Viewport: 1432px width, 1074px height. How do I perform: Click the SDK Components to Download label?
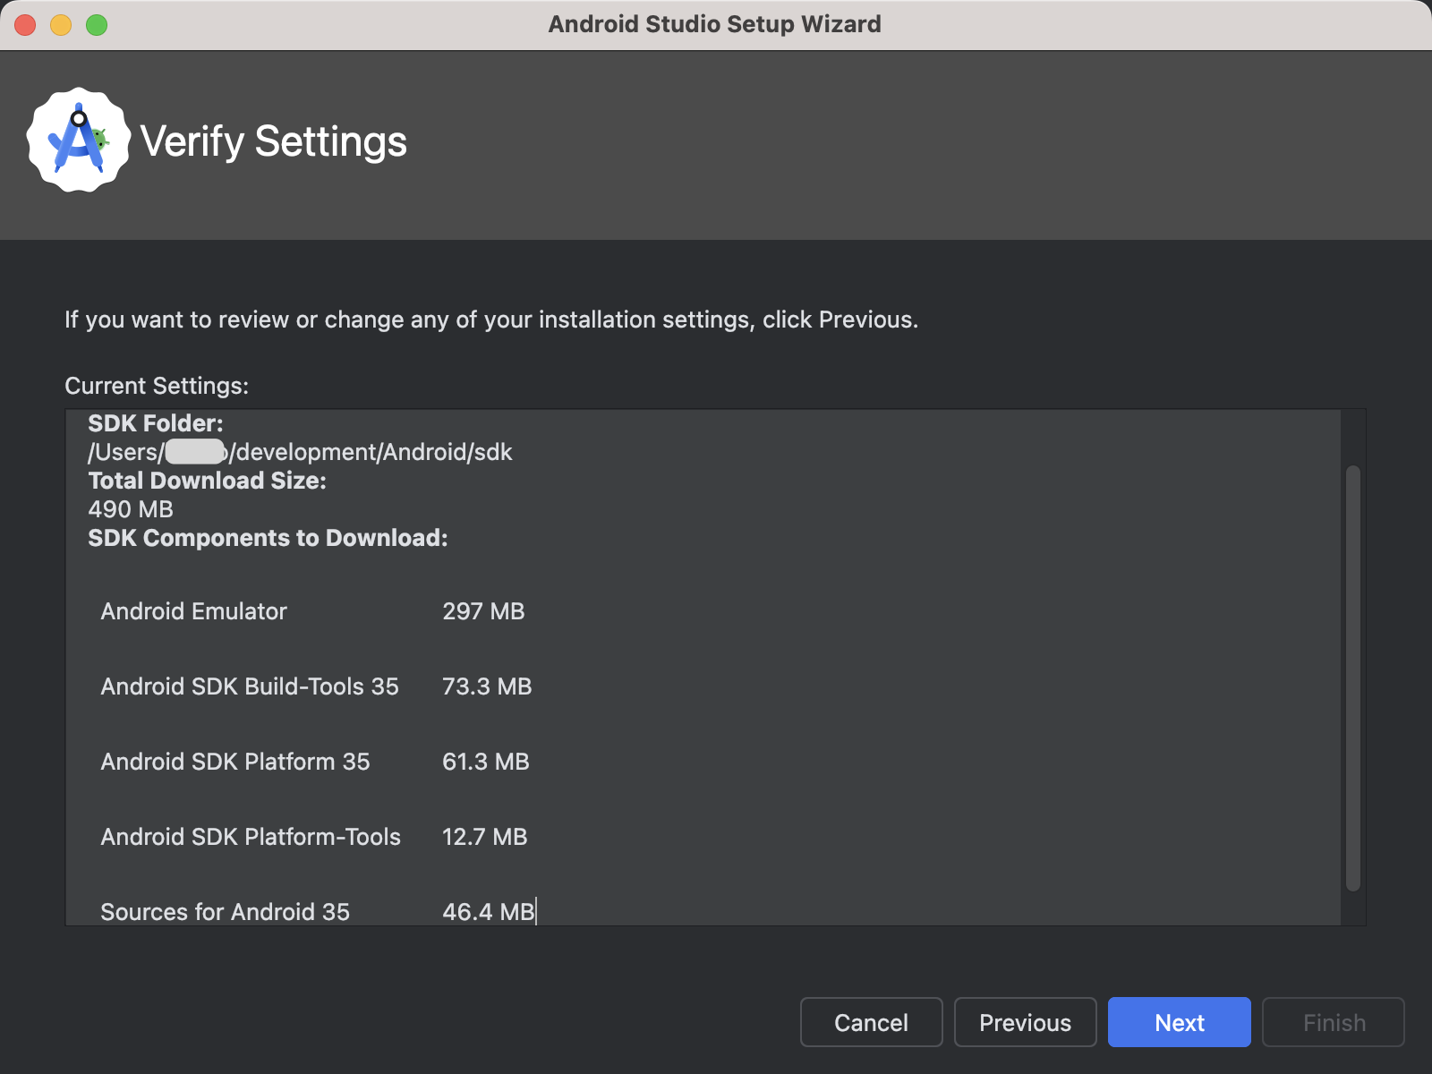point(268,538)
